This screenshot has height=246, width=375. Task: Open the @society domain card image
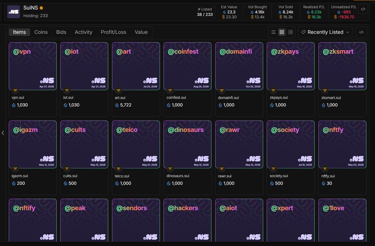coord(291,144)
